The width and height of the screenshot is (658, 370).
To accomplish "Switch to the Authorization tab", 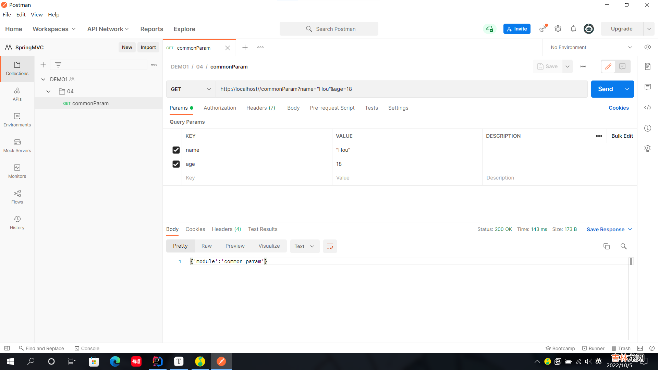I will pyautogui.click(x=220, y=108).
